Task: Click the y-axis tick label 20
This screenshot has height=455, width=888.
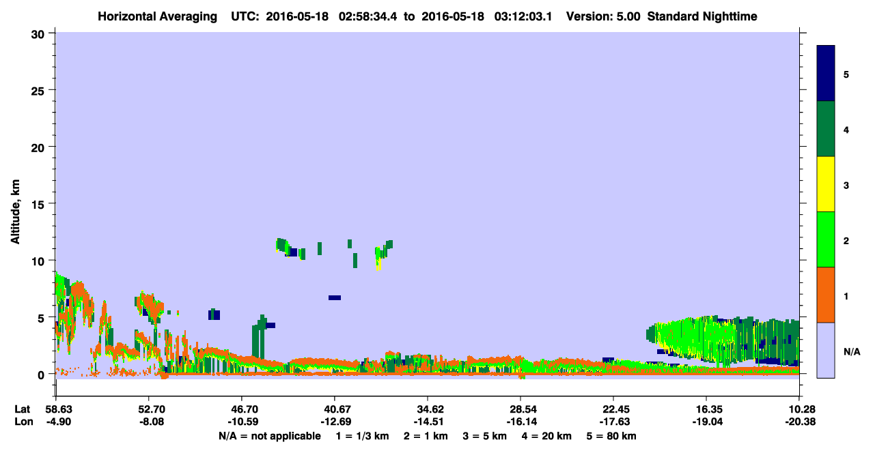Action: pyautogui.click(x=40, y=147)
